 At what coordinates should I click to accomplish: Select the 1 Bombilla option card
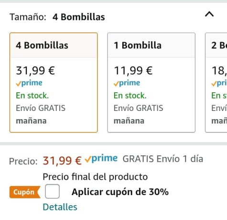pos(151,83)
